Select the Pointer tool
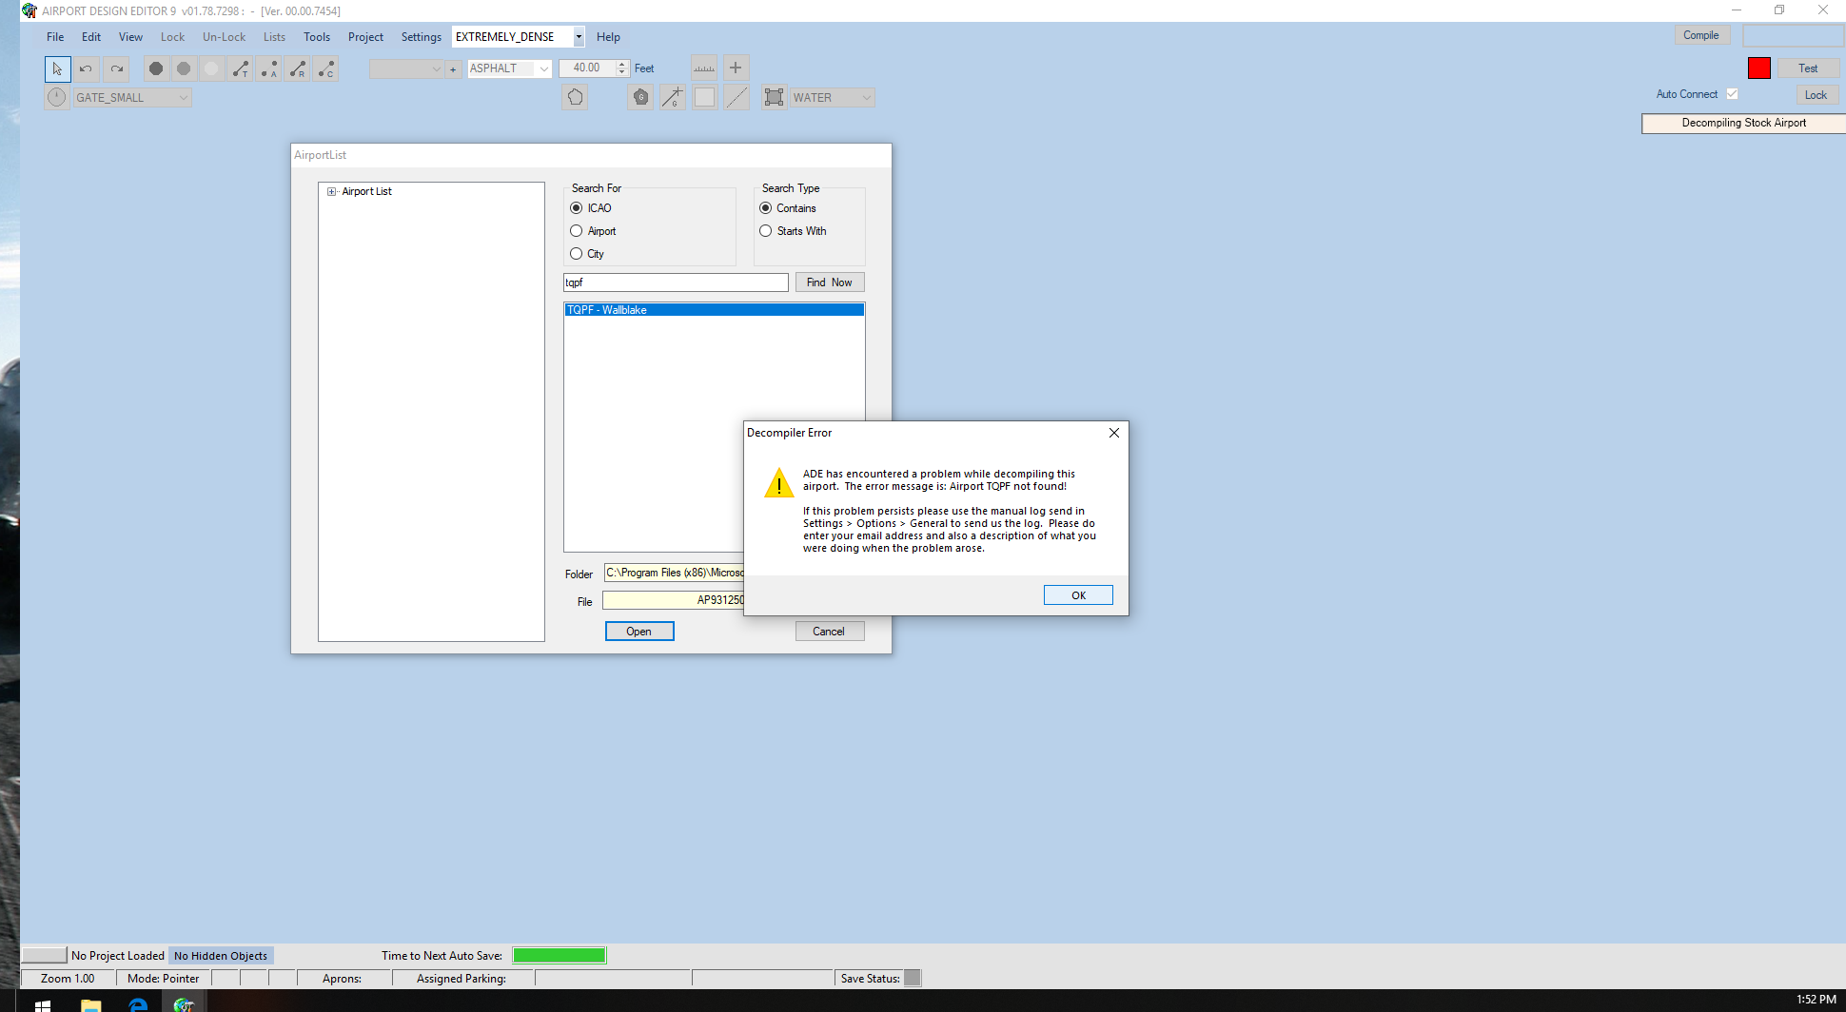 [x=57, y=68]
